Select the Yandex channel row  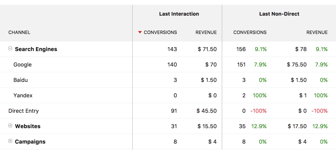pos(23,95)
